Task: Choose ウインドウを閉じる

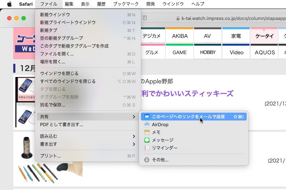Action: [x=88, y=73]
